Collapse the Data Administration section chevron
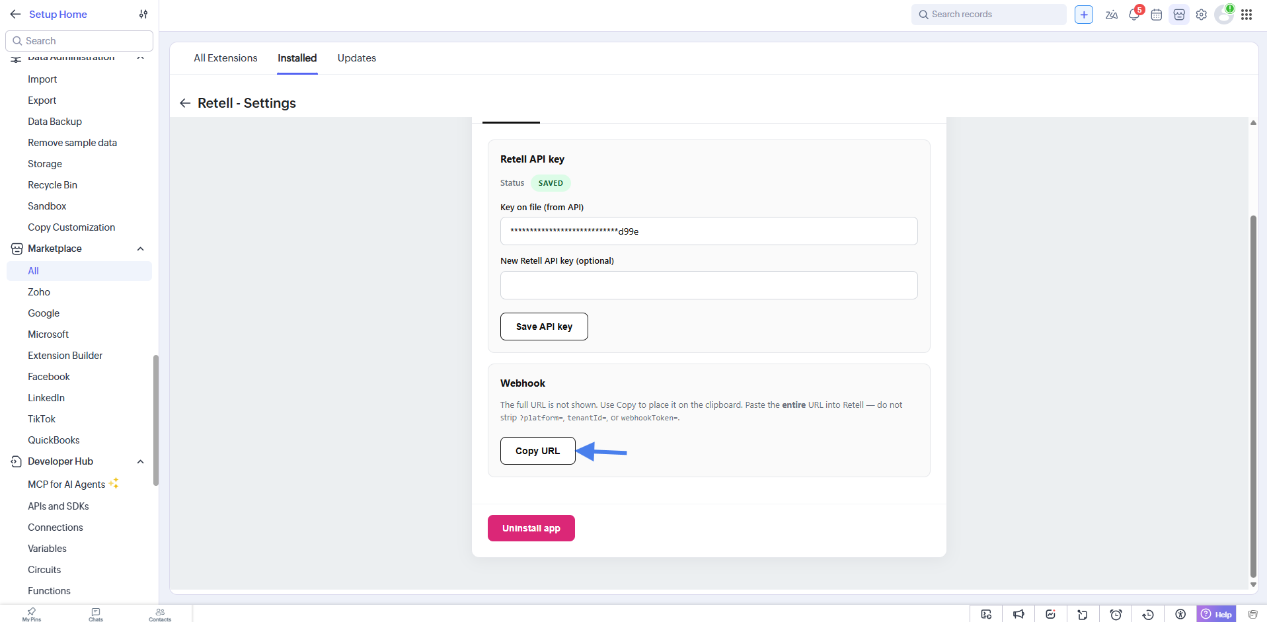Viewport: 1267px width, 622px height. pyautogui.click(x=140, y=58)
